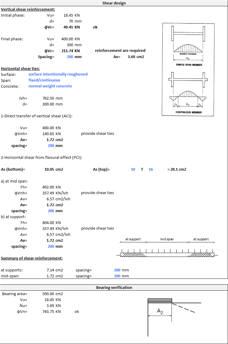The height and width of the screenshot is (344, 228).
Task: Click the Av= 3.69 cm2 result
Action: [129, 57]
